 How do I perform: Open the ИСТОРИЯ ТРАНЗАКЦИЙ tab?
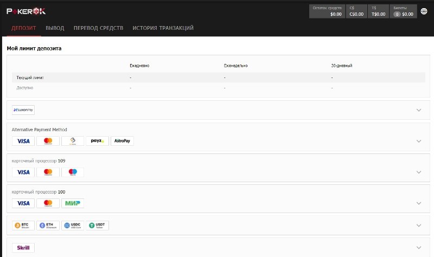[x=163, y=28]
